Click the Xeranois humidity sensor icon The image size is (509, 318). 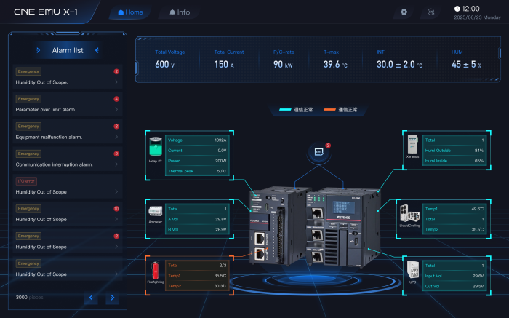(413, 146)
